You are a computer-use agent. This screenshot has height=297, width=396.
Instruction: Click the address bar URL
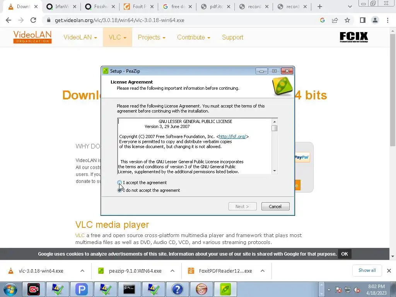(119, 20)
